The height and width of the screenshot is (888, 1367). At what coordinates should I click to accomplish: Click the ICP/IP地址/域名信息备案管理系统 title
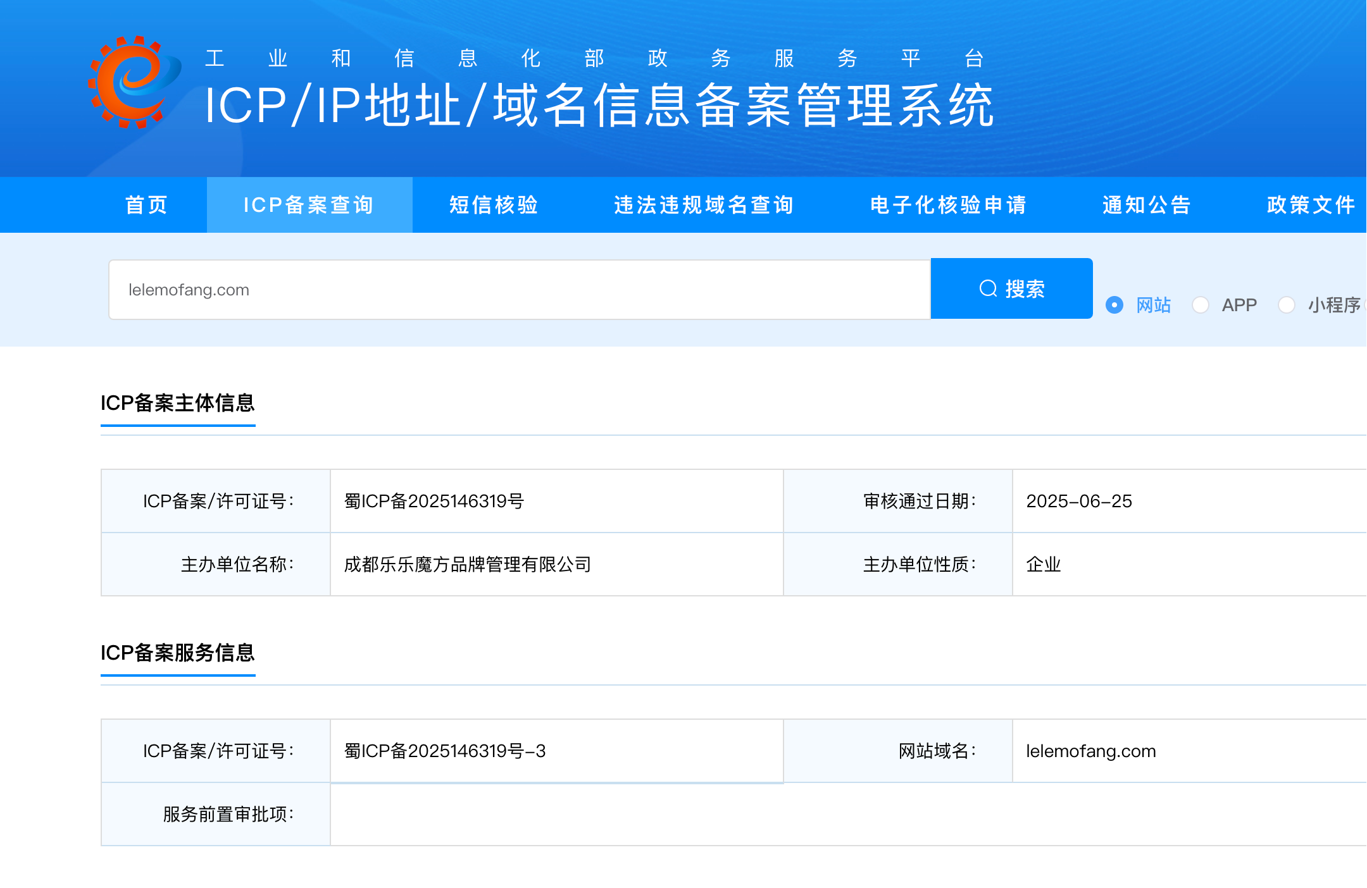click(599, 106)
